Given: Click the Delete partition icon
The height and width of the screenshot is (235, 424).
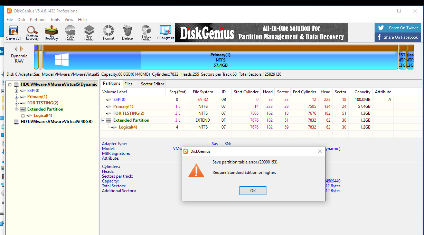Looking at the screenshot, I should tap(128, 33).
